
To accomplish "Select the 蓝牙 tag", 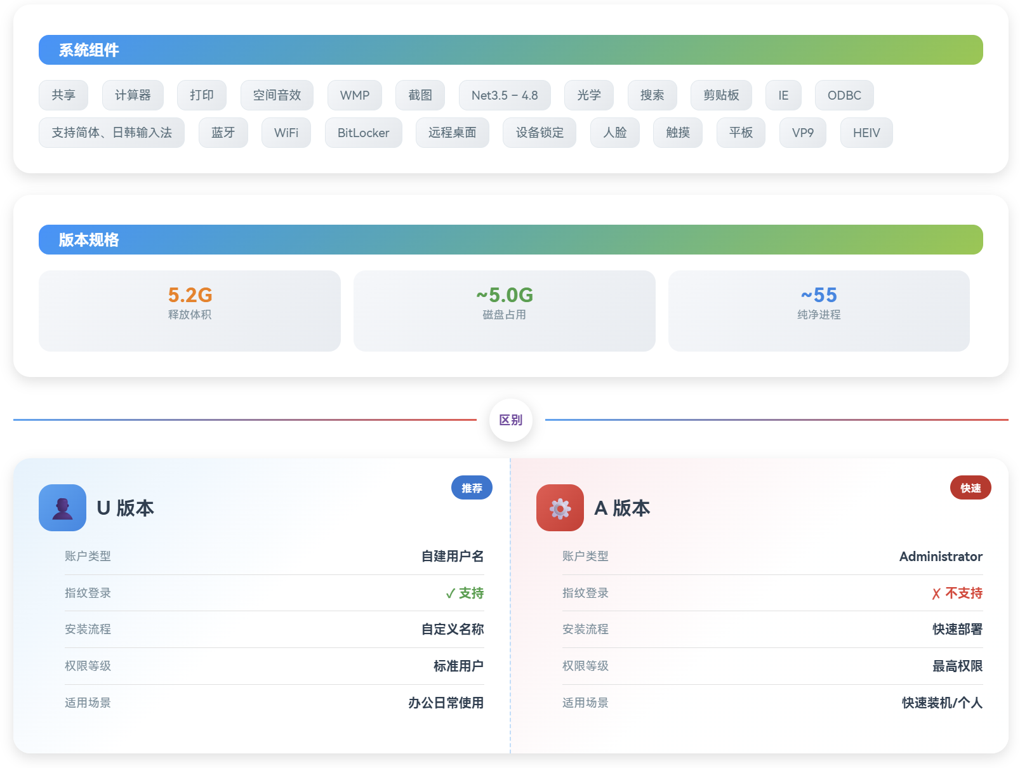I will pos(223,133).
